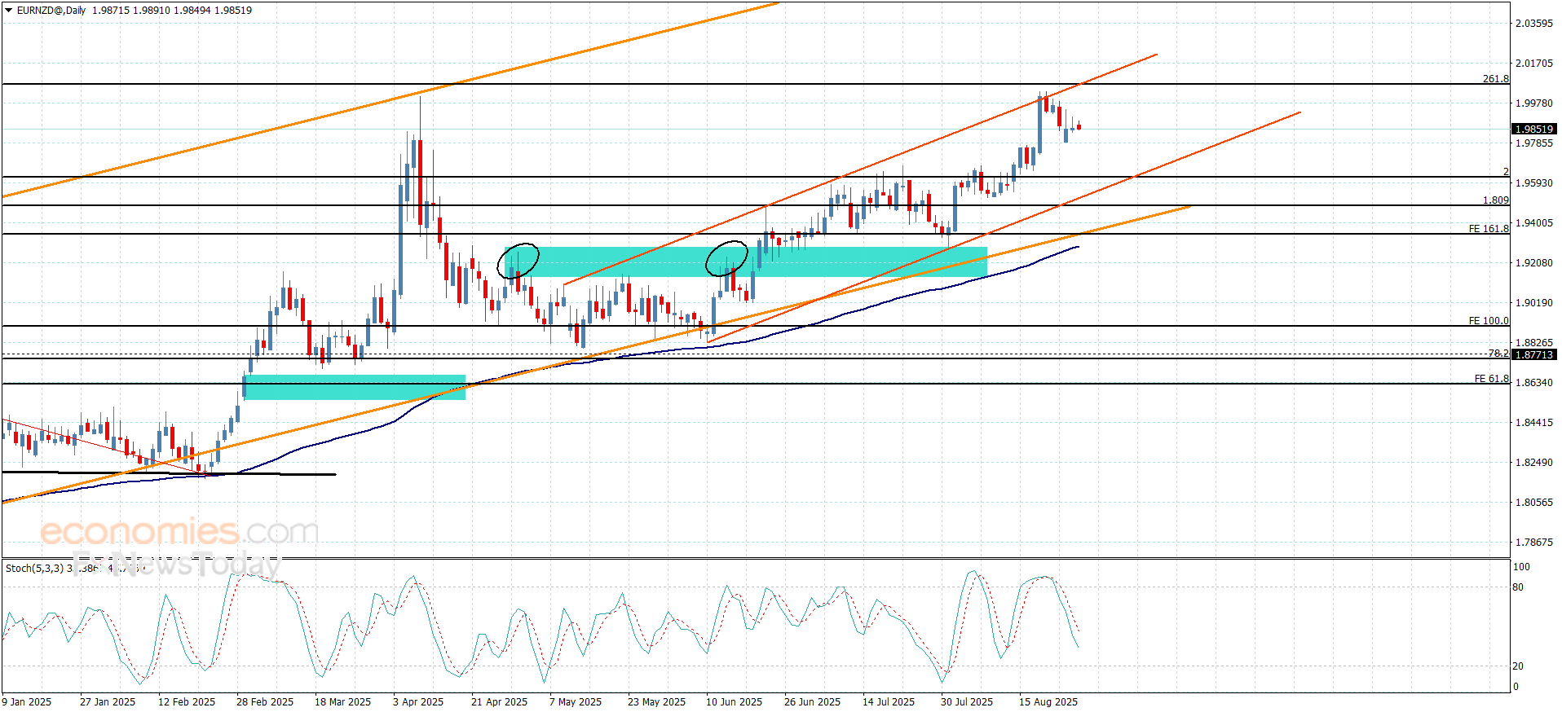Click the 1.90190 price axis label
1562x712 pixels.
[1534, 302]
